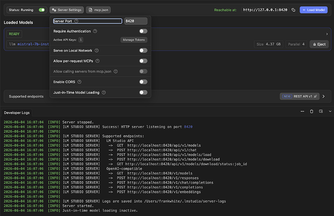Click the Load Model button
Viewport: 334px width, 216px height.
pos(314,10)
